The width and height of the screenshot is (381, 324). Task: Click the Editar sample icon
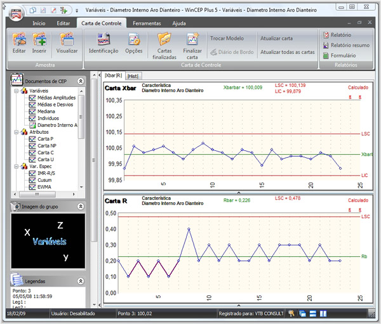click(19, 39)
